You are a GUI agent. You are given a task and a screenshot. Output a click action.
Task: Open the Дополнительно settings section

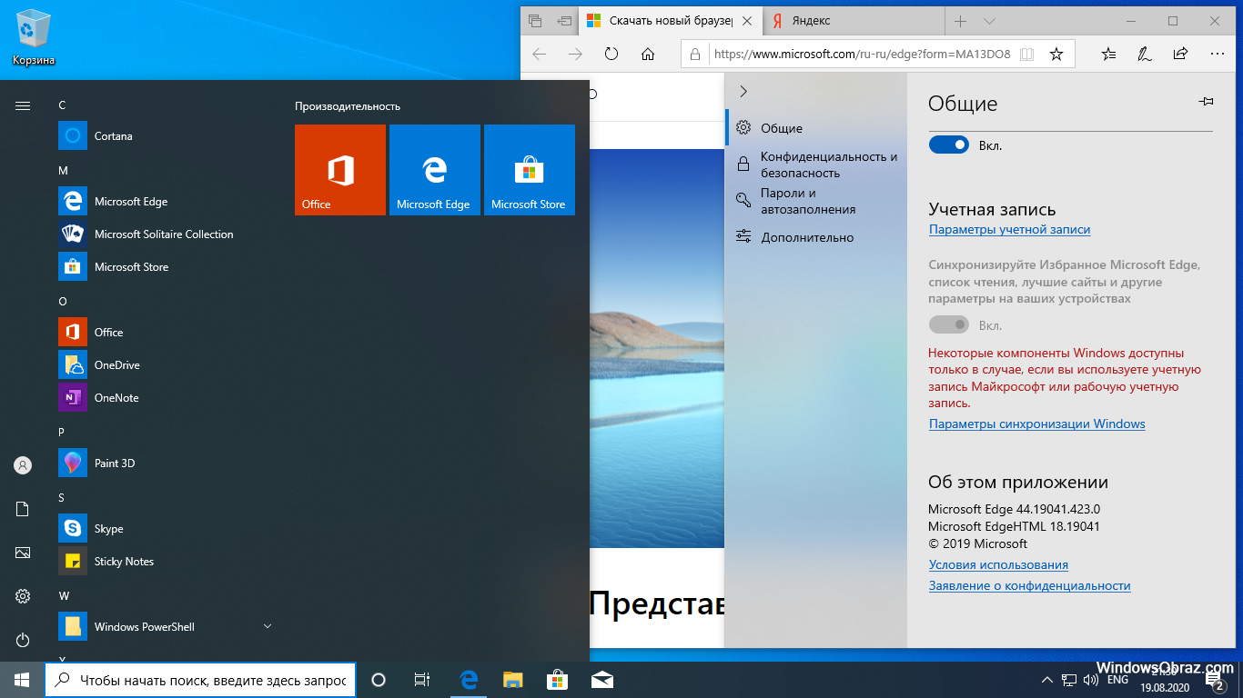806,237
